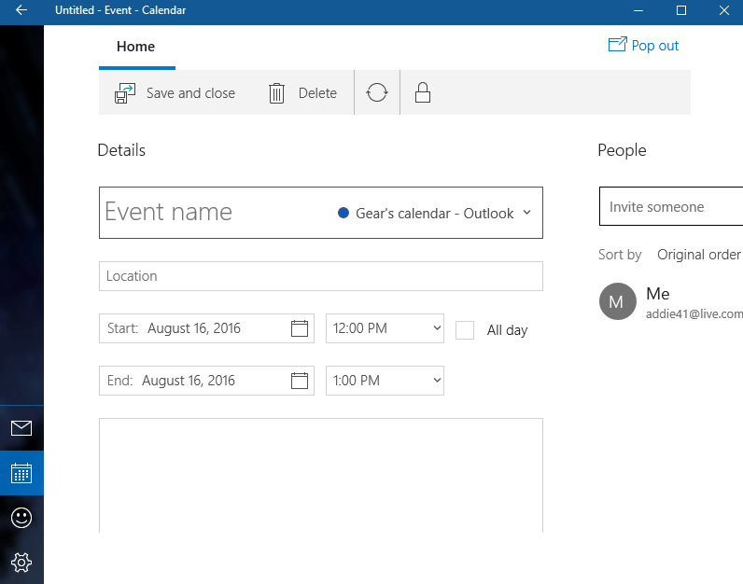Click the private lock icon
The width and height of the screenshot is (743, 584).
[x=423, y=93]
